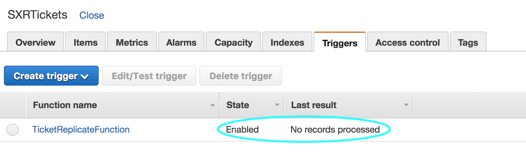This screenshot has height=159, width=526.
Task: Switch to the Overview tab
Action: tap(36, 42)
